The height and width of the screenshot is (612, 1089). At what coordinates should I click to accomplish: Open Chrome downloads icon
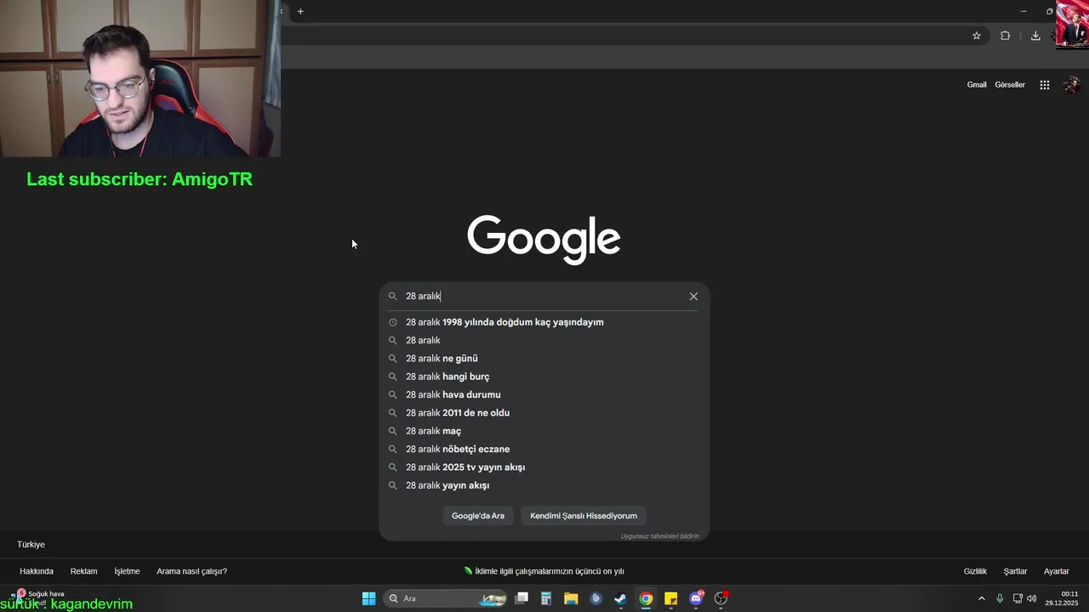point(1035,36)
